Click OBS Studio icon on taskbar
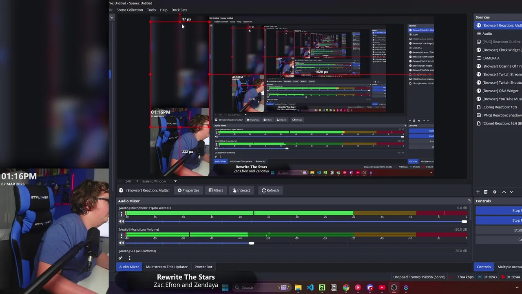Viewport: 522px width, 294px height. 394,287
